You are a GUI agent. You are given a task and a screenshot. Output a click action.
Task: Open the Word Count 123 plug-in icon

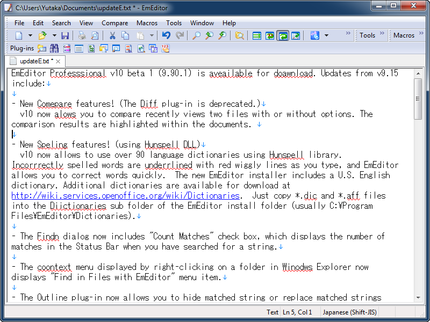[x=166, y=48]
